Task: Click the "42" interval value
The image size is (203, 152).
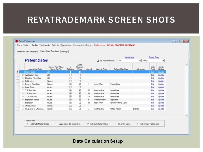Action: (89, 90)
